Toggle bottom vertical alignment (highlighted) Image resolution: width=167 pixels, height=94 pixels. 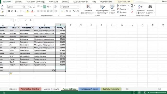[45, 7]
